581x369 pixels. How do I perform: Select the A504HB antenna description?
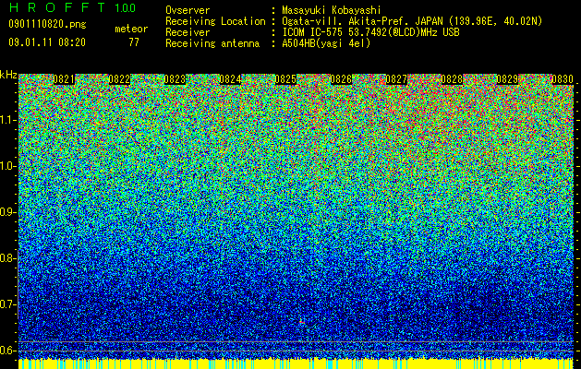326,43
